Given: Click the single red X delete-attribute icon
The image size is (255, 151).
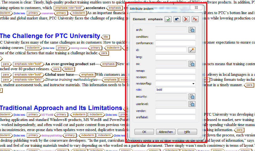Looking at the screenshot, I should (186, 19).
